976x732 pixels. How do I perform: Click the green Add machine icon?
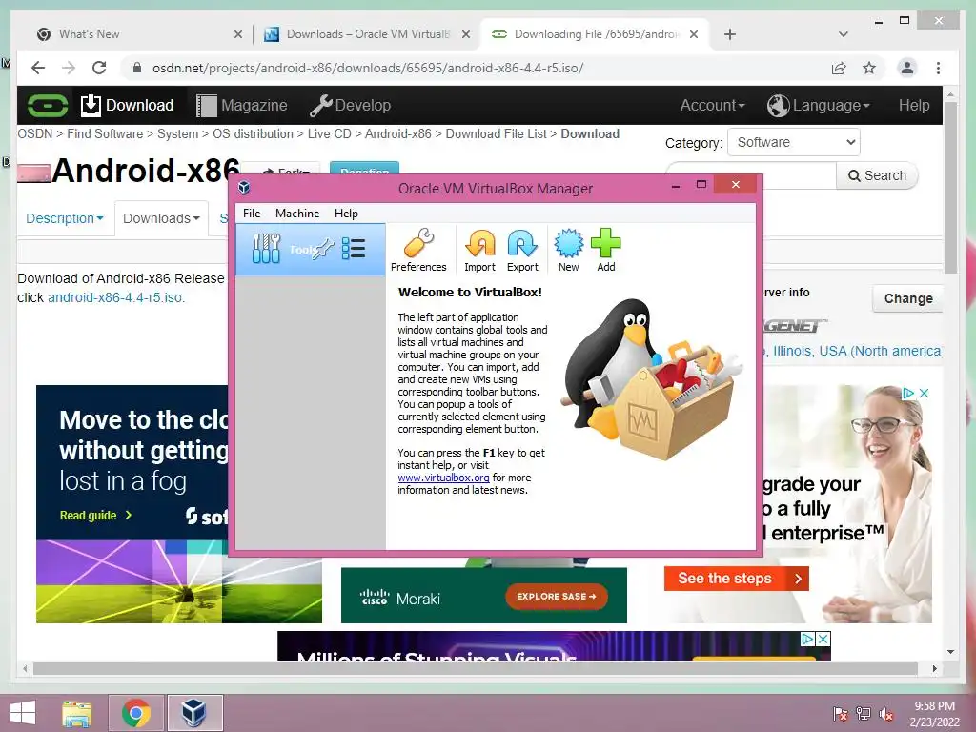click(605, 251)
